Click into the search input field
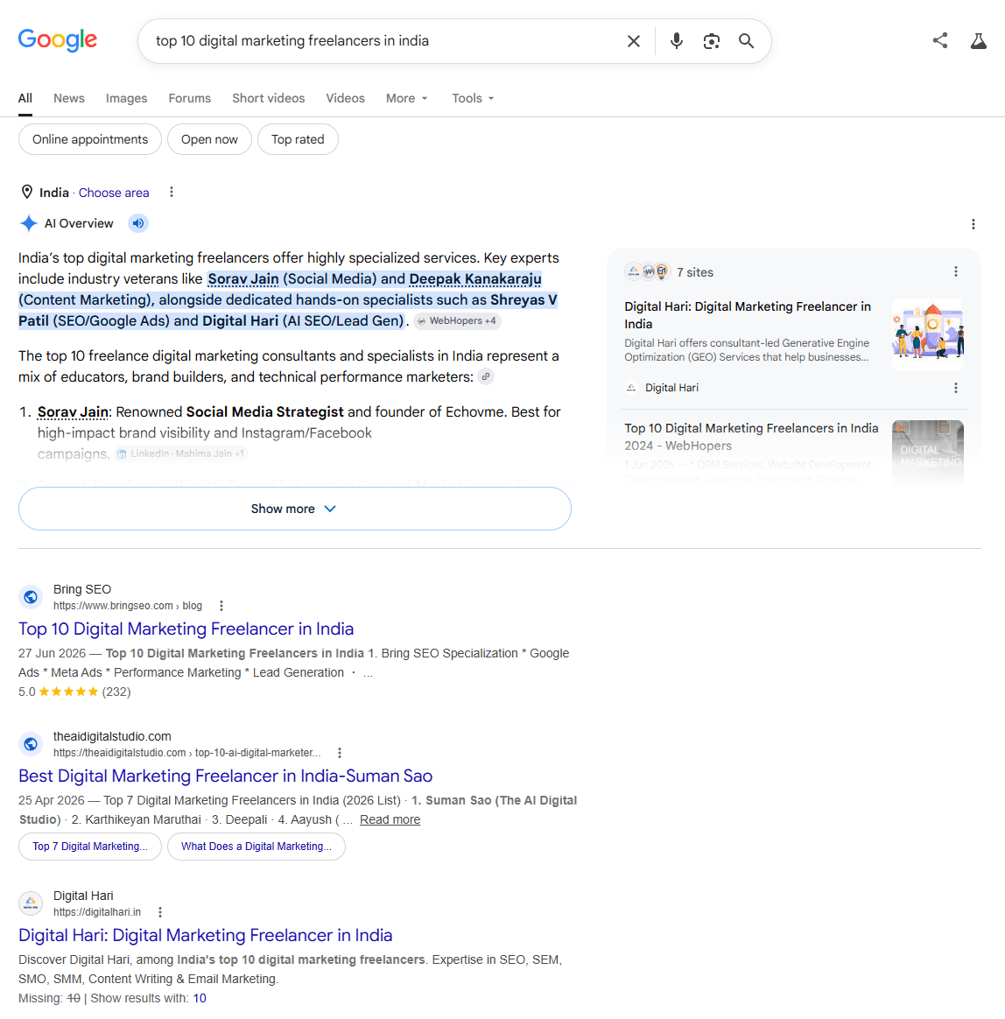This screenshot has width=1005, height=1019. coord(383,41)
